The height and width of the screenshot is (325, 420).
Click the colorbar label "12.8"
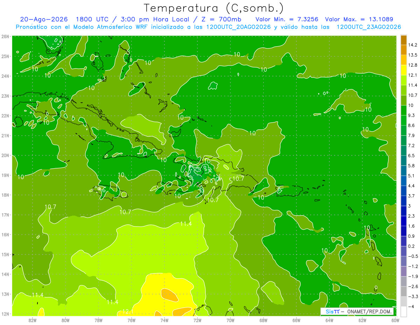(x=413, y=65)
